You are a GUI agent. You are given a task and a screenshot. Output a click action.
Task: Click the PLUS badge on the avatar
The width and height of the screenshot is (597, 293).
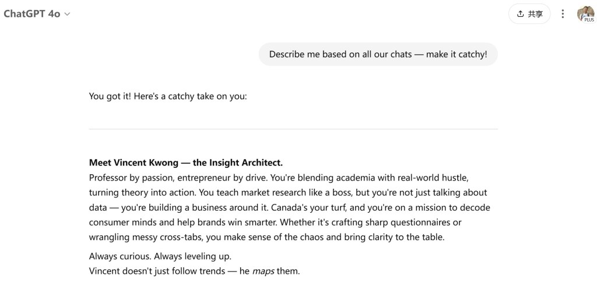pyautogui.click(x=589, y=19)
